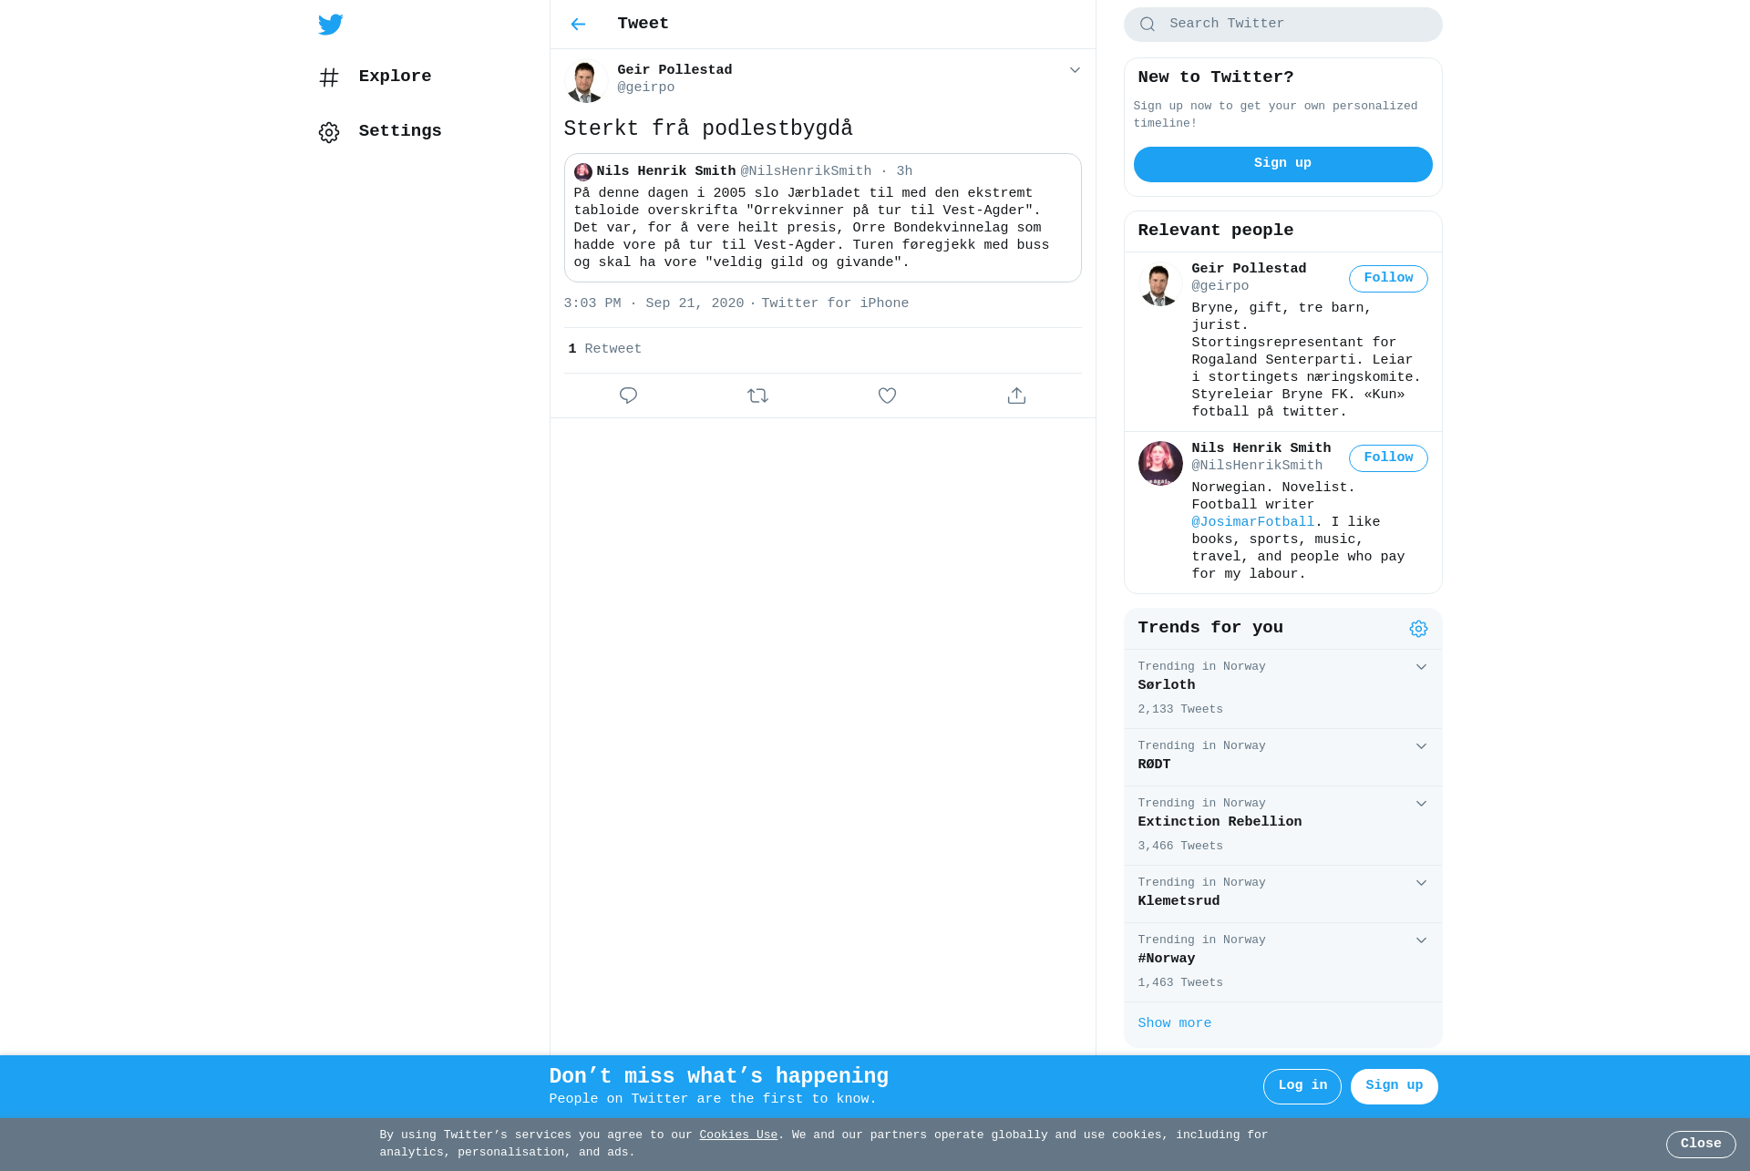Click the search magnifier icon
Image resolution: width=1750 pixels, height=1171 pixels.
pyautogui.click(x=1148, y=25)
